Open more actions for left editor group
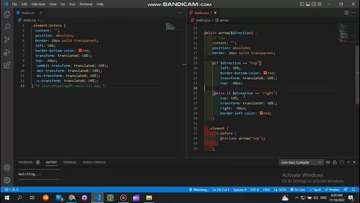The width and height of the screenshot is (360, 203). [x=180, y=12]
